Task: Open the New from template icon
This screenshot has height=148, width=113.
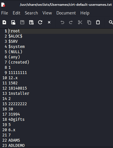Action: (x=13, y=22)
